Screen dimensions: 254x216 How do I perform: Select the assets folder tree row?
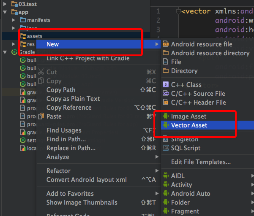(76, 36)
